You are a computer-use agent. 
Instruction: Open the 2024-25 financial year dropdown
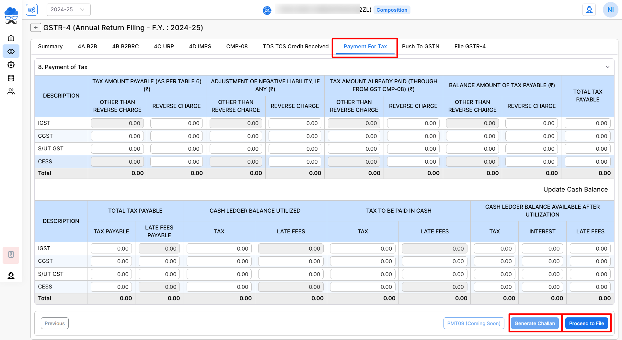68,10
